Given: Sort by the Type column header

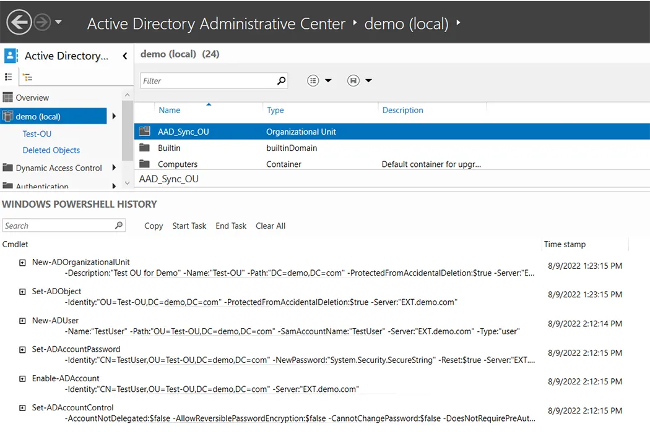Looking at the screenshot, I should 275,110.
